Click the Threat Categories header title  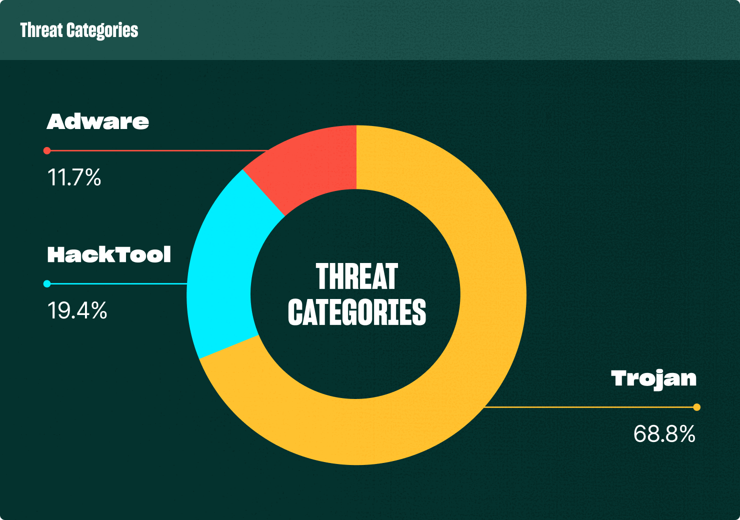tap(79, 30)
